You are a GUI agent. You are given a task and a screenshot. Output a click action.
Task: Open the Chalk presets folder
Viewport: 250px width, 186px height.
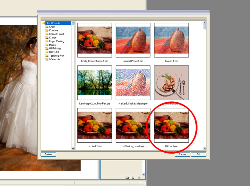[x=52, y=27]
